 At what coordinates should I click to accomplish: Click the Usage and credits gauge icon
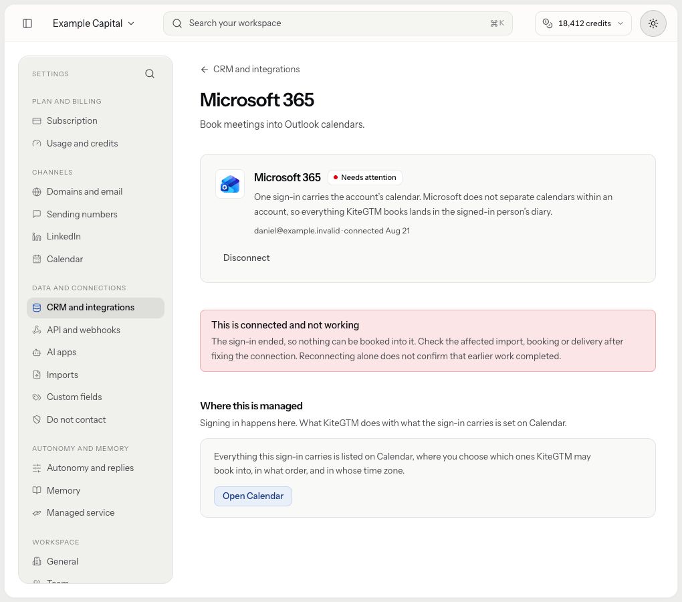[x=37, y=144]
